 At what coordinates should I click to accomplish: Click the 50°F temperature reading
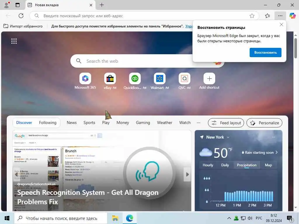coord(223,153)
